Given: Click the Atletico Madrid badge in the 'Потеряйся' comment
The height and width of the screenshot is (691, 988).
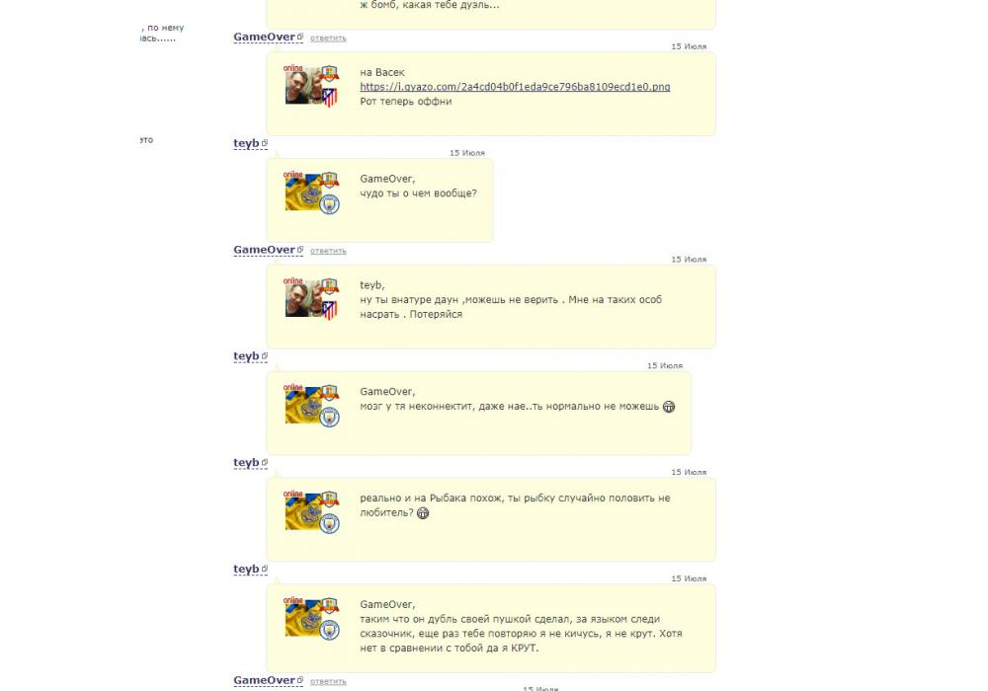Looking at the screenshot, I should coord(330,310).
